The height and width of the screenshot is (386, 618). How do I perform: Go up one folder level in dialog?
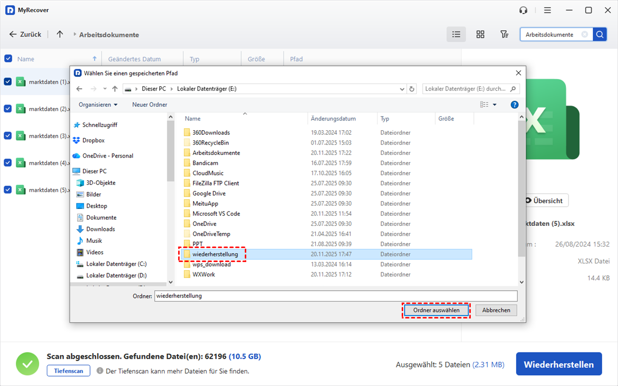[x=115, y=89]
